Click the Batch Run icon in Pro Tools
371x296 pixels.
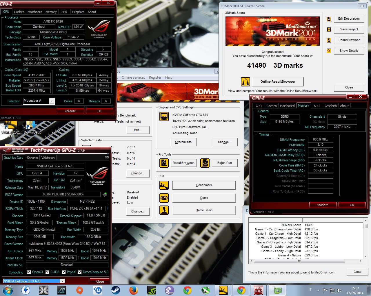[x=205, y=163]
